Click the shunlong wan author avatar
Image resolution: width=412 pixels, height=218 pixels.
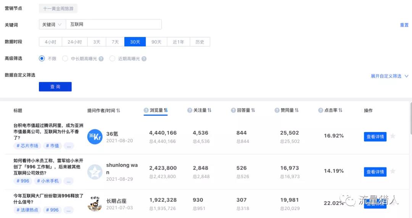[x=95, y=172]
